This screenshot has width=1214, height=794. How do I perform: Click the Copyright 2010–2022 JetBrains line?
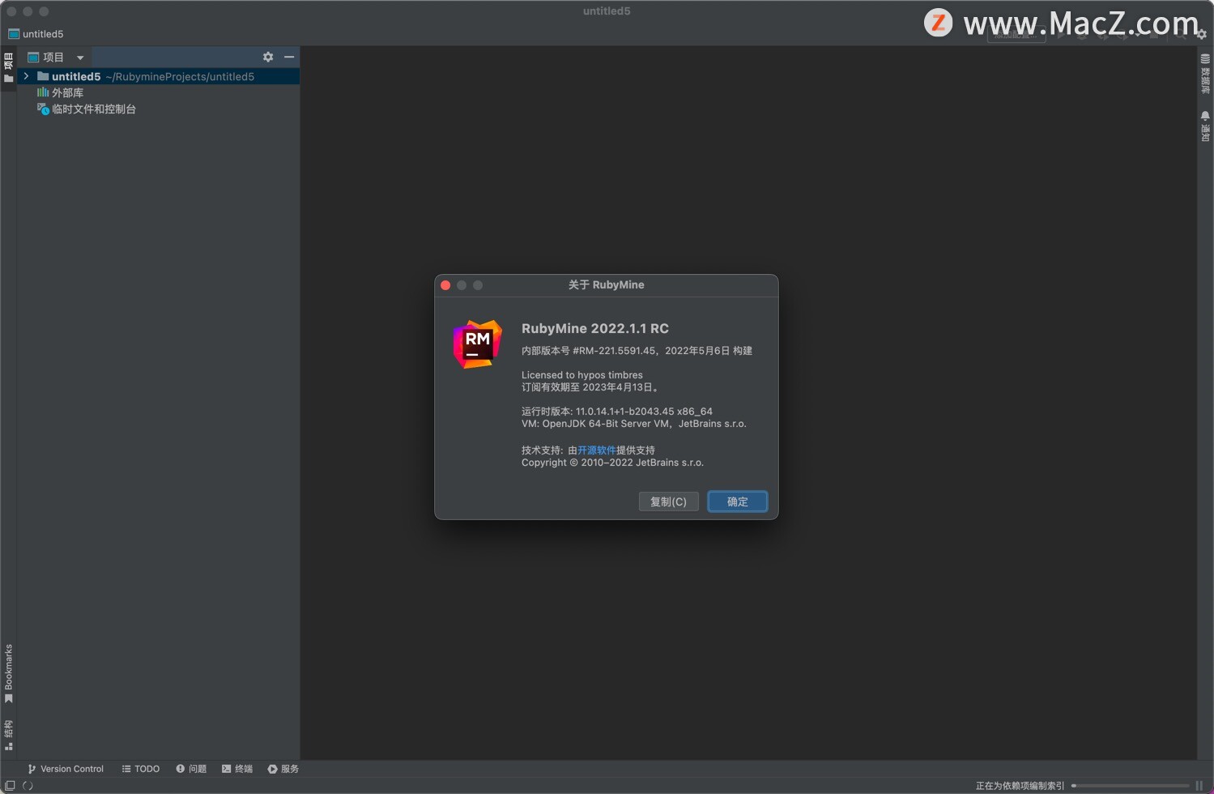[613, 463]
